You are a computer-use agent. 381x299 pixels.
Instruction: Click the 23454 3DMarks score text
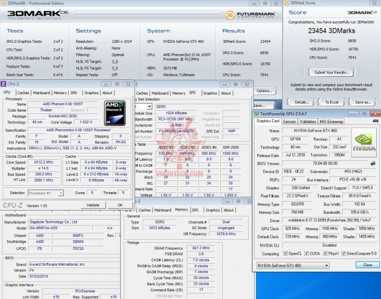[331, 31]
